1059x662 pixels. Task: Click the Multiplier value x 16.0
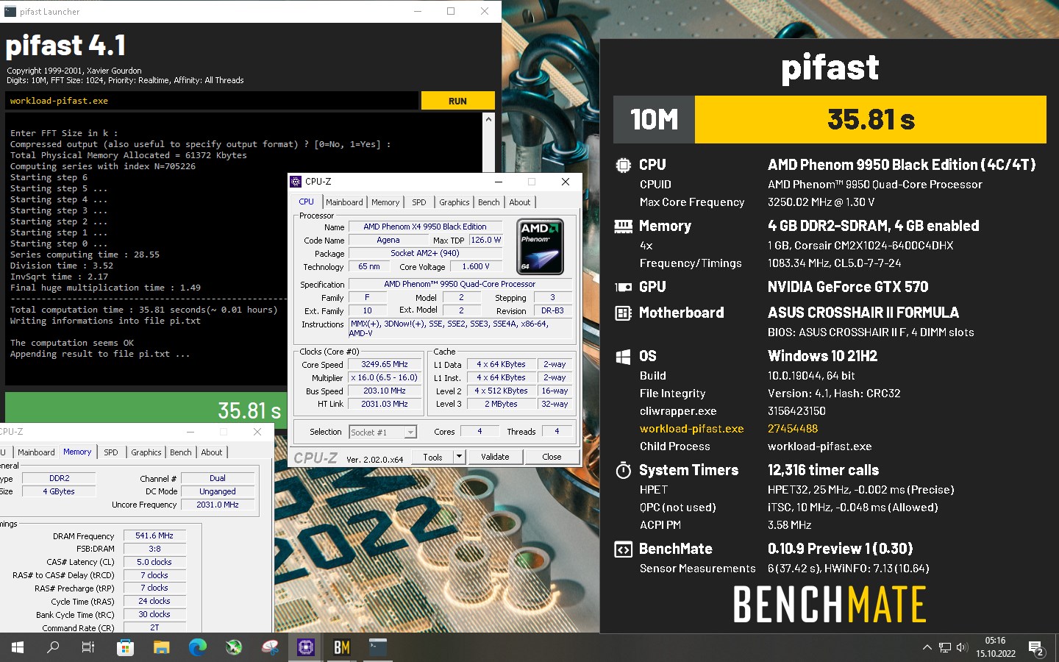tap(385, 377)
